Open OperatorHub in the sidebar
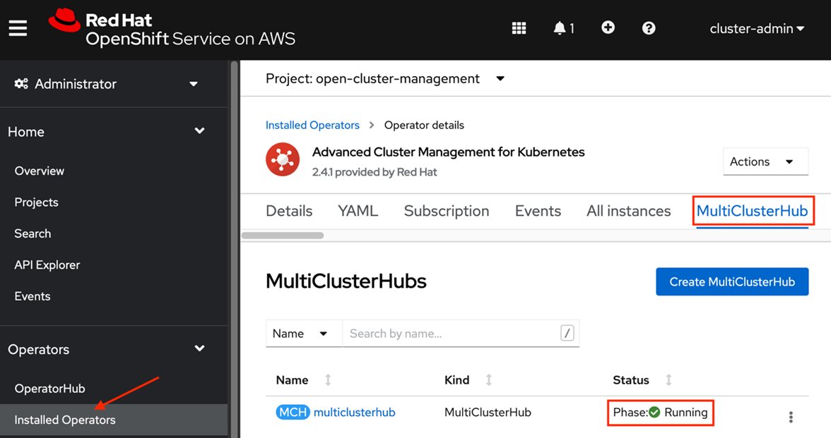The height and width of the screenshot is (438, 831). click(49, 388)
